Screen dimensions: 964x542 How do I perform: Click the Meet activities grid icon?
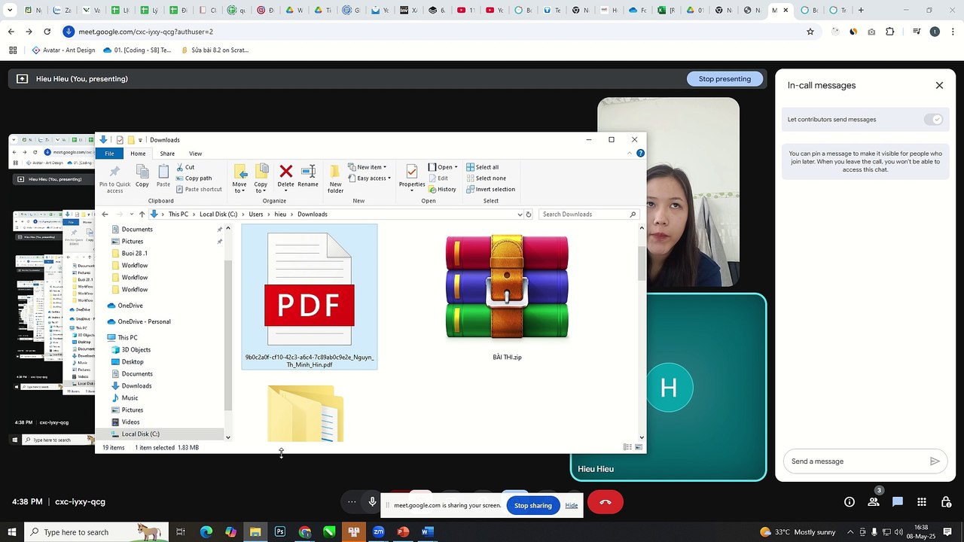pyautogui.click(x=921, y=502)
